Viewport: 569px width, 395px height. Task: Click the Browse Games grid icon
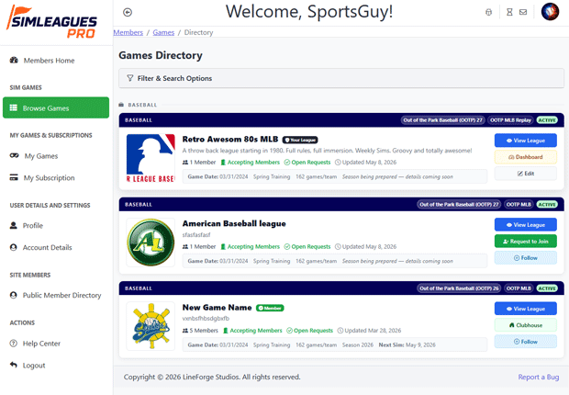click(14, 107)
